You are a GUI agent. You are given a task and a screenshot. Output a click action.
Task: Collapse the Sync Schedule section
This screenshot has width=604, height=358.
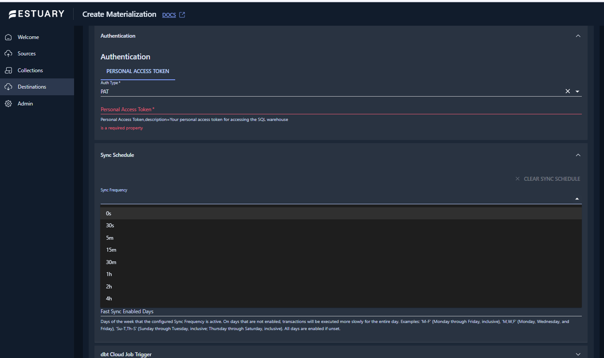[578, 155]
